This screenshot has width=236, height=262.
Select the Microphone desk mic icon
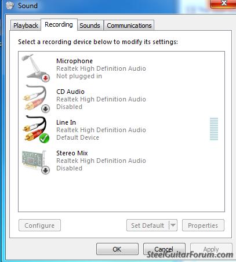pyautogui.click(x=35, y=68)
